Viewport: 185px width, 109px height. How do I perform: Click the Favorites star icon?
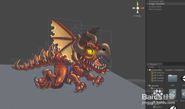coord(150,70)
